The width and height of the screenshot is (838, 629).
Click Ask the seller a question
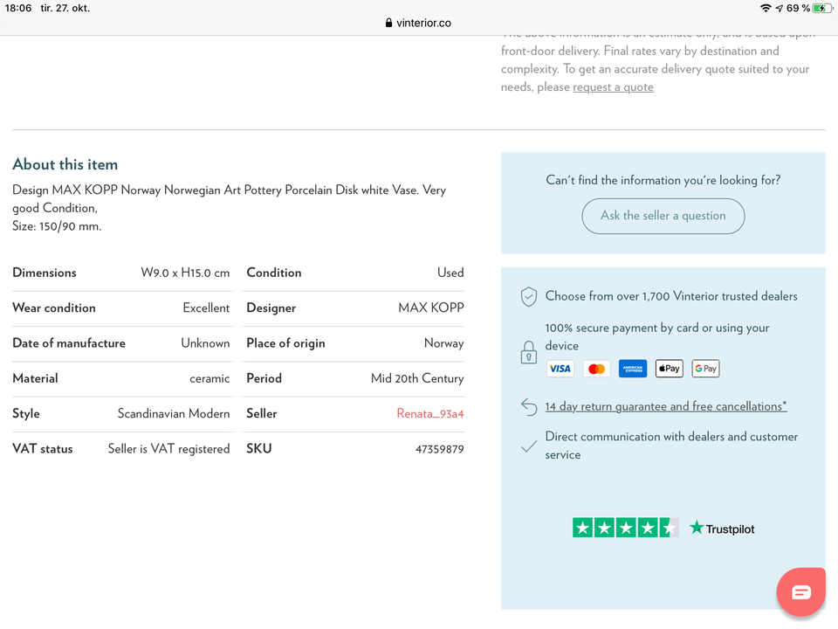point(663,216)
